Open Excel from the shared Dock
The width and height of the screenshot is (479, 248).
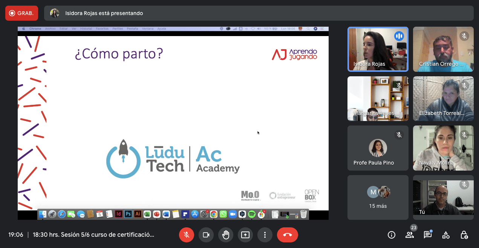147,214
